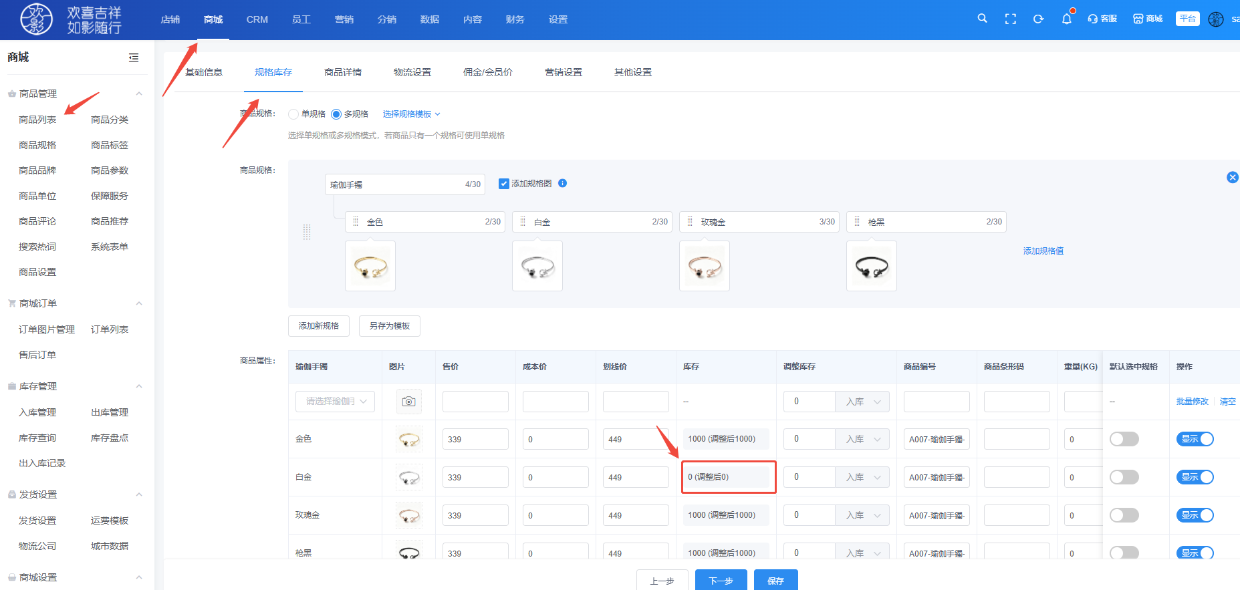Open the CRM top menu
1240x590 pixels.
click(257, 19)
